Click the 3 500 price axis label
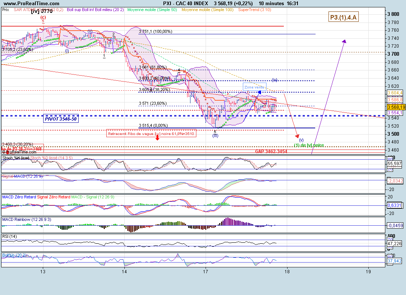The height and width of the screenshot is (295, 406). pyautogui.click(x=393, y=134)
